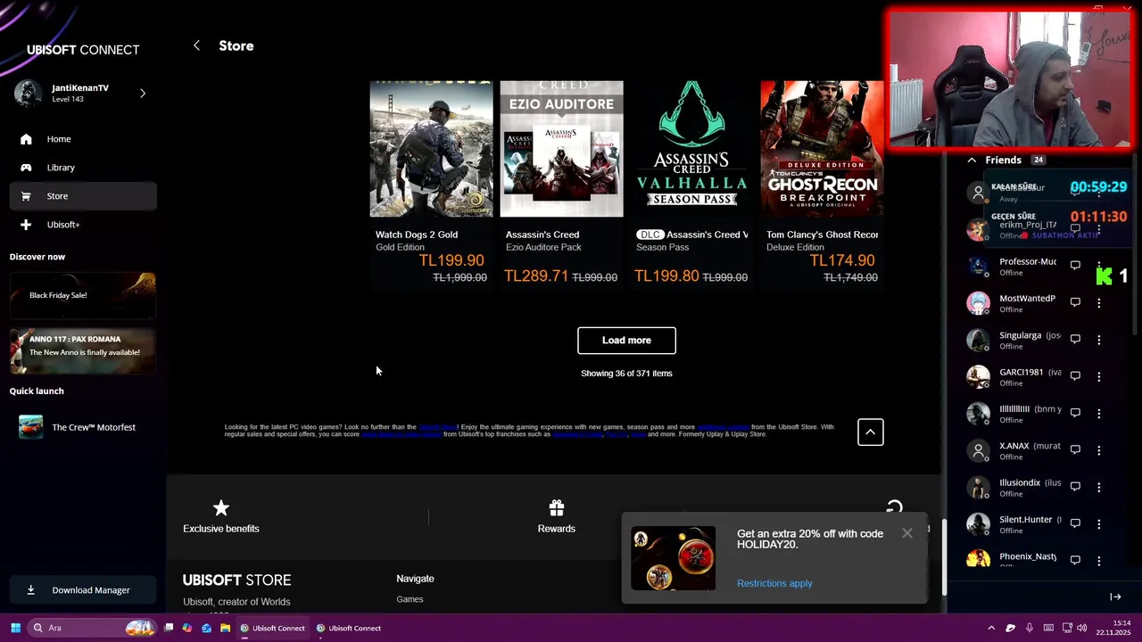
Task: Click the JantiKenanTV profile avatar
Action: [28, 93]
